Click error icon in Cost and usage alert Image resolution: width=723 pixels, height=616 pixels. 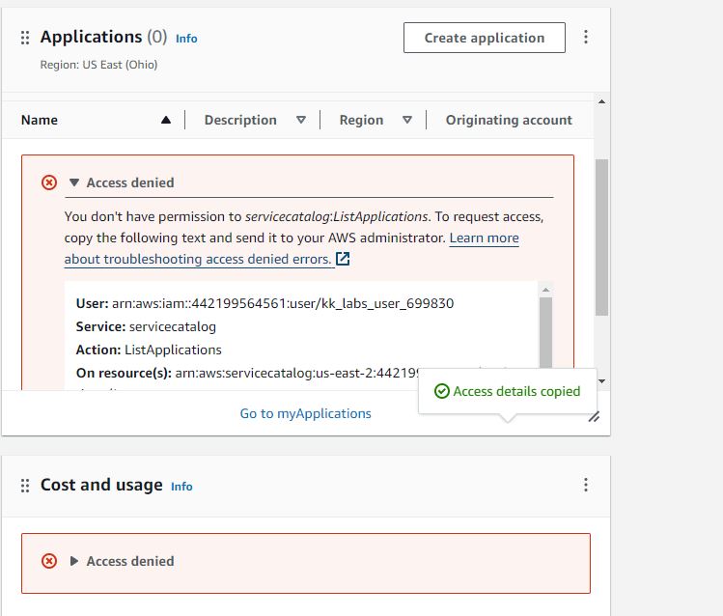(49, 561)
